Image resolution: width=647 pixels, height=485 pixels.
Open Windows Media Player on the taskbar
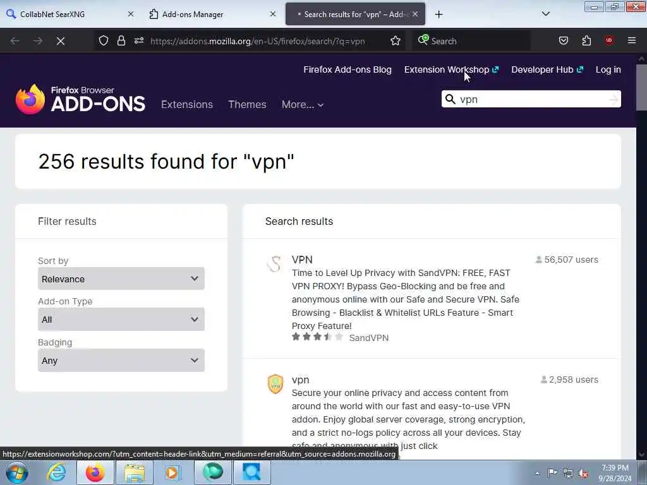tap(172, 472)
